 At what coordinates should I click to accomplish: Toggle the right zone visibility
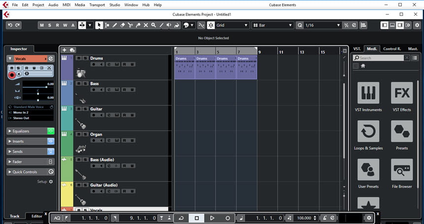coord(400,25)
